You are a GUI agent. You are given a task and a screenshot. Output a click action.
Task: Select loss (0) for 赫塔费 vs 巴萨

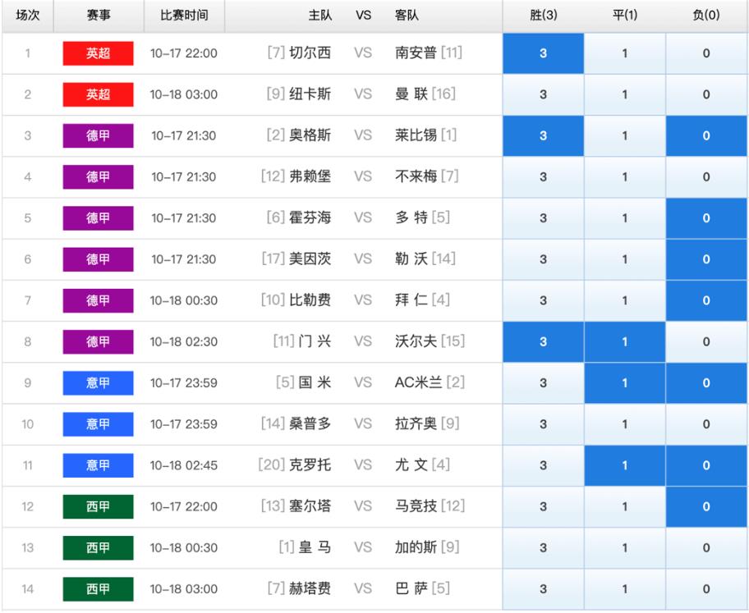click(x=706, y=589)
